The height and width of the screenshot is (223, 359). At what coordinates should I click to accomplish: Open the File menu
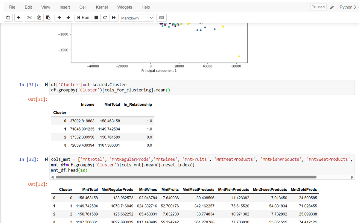pos(12,7)
